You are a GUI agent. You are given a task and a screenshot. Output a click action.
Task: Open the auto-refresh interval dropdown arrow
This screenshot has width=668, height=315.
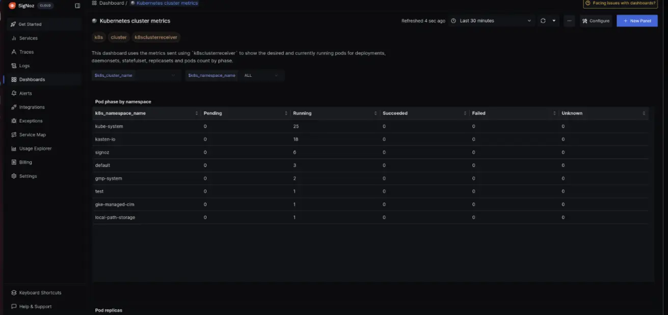[554, 21]
